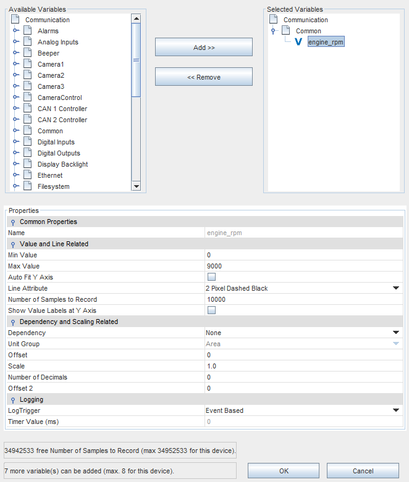Click the Common folder icon in Available Variables
Image resolution: width=409 pixels, height=482 pixels.
(28, 130)
